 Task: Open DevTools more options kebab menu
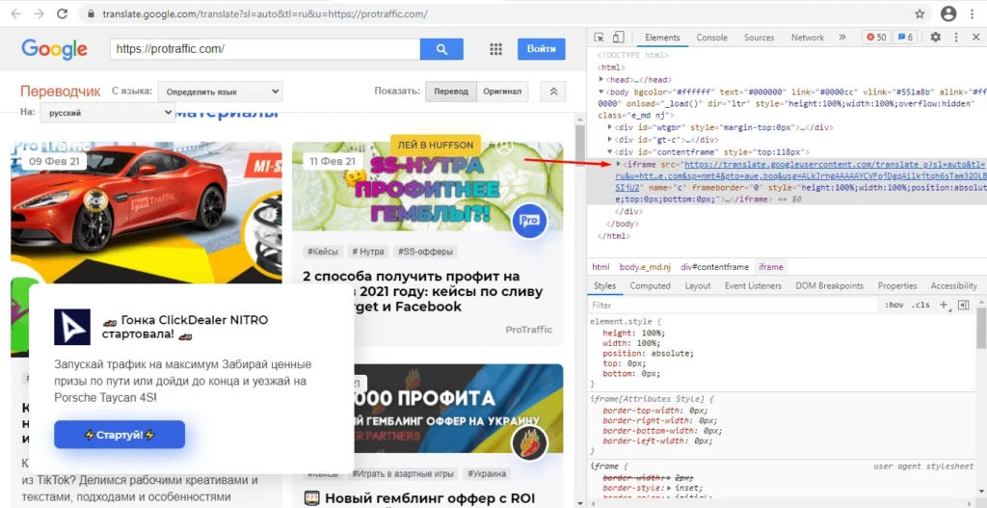pyautogui.click(x=957, y=38)
